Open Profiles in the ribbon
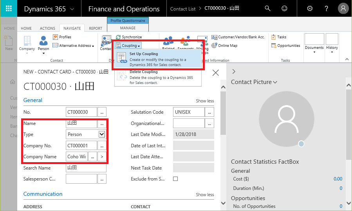 [x=62, y=37]
